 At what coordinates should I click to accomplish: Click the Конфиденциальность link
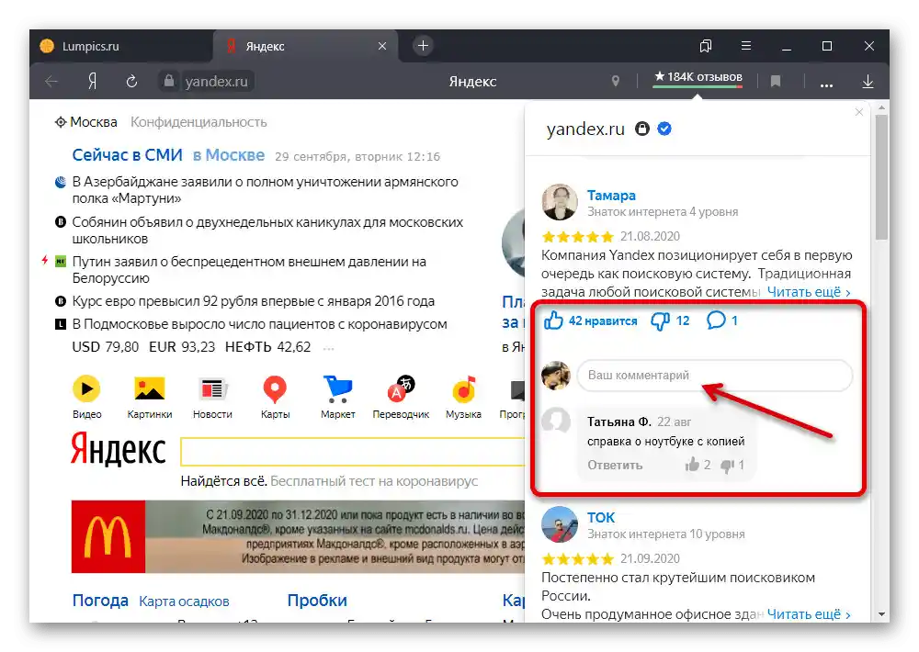point(199,122)
